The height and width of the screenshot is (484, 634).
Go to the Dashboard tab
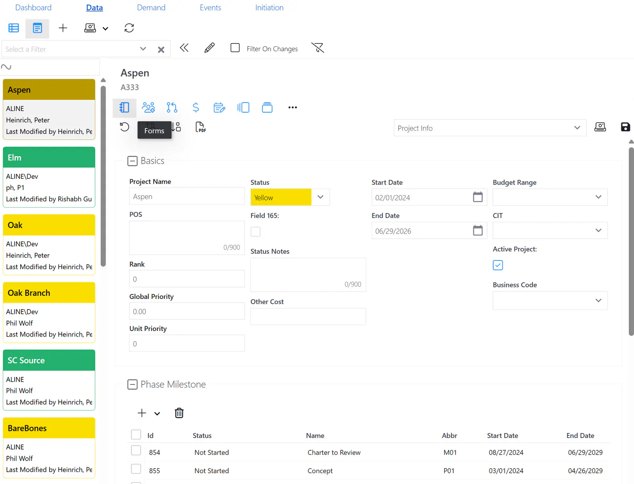click(x=33, y=8)
